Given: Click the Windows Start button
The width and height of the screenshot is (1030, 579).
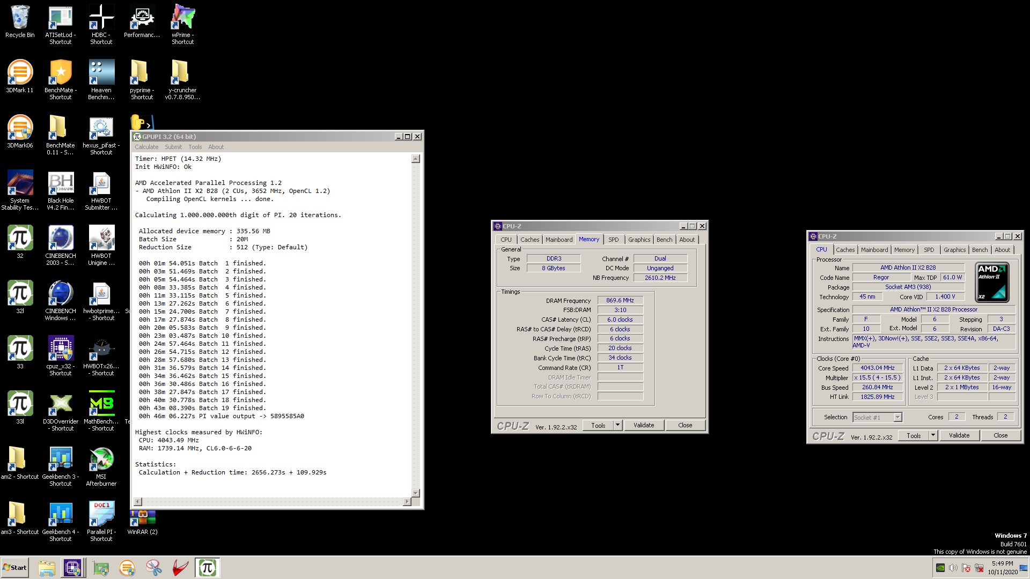Looking at the screenshot, I should [x=15, y=568].
